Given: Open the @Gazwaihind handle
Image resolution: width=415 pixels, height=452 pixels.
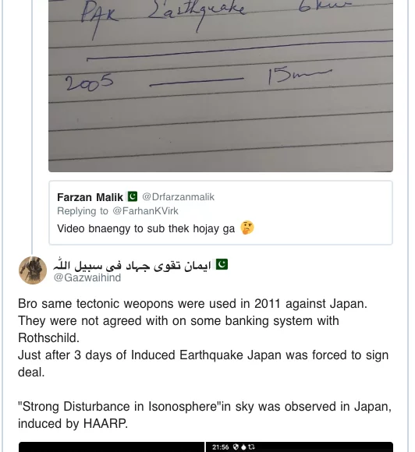Looking at the screenshot, I should tap(87, 277).
